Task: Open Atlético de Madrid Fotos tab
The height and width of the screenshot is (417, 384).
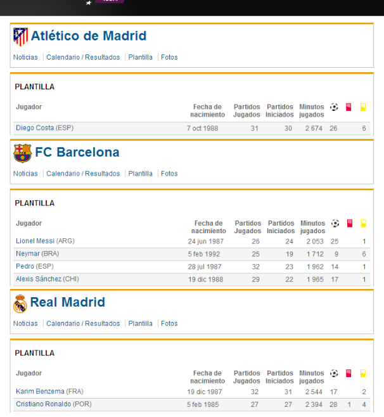Action: click(169, 57)
